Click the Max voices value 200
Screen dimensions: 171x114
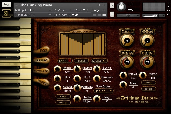[x=85, y=10]
